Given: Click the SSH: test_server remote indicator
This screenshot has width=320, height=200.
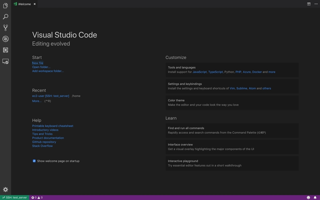Looking at the screenshot, I should coord(15,197).
